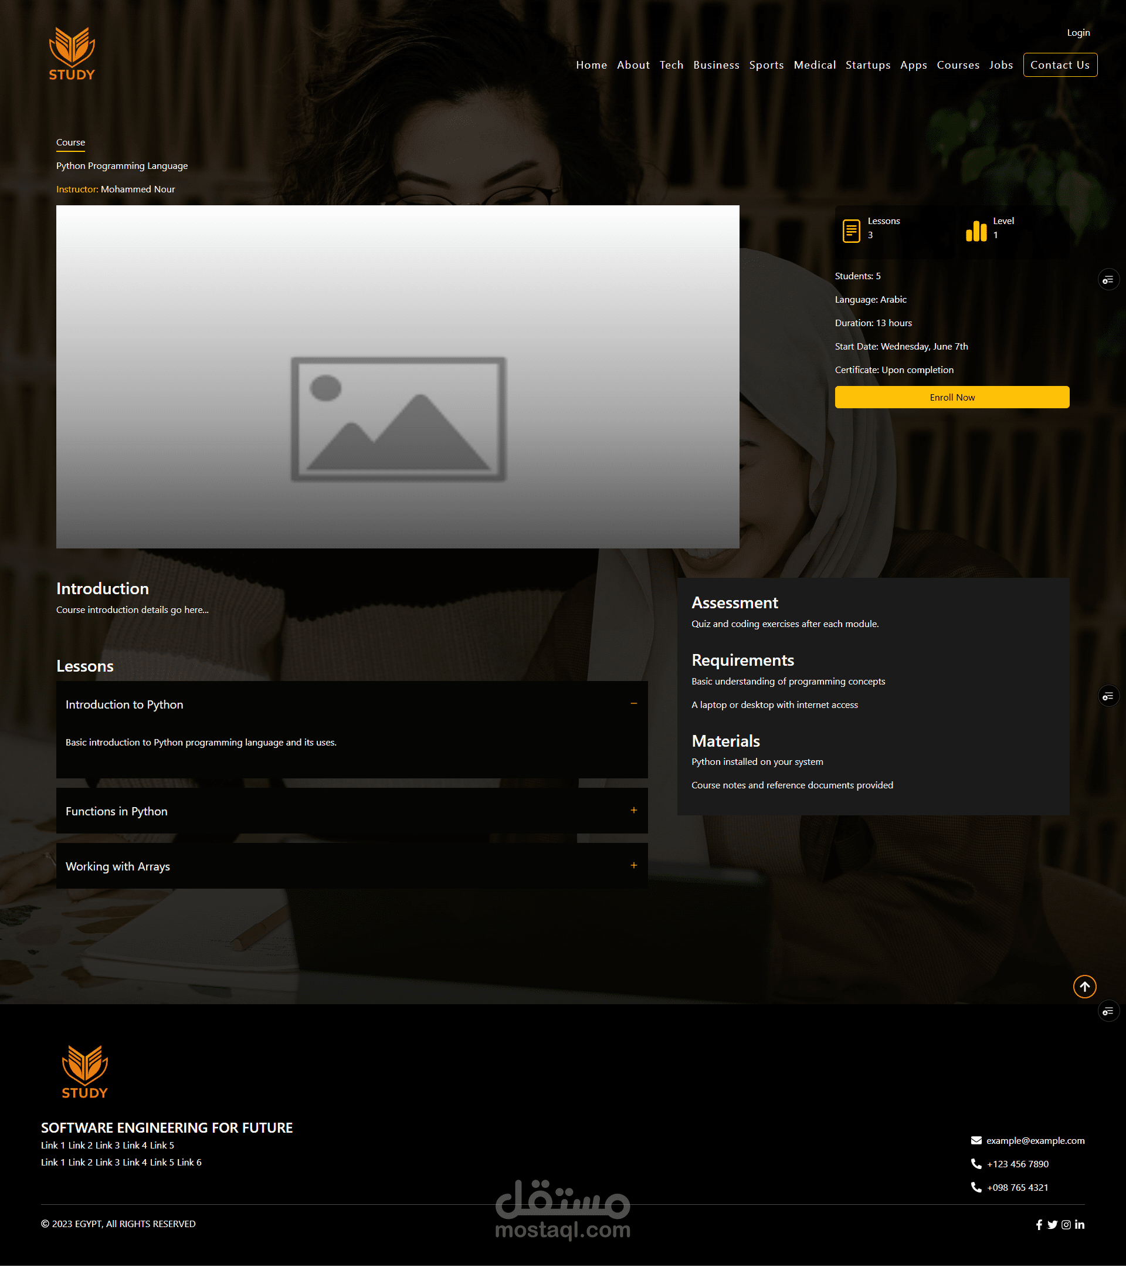Click the course image placeholder thumbnail
1126x1267 pixels.
(398, 376)
